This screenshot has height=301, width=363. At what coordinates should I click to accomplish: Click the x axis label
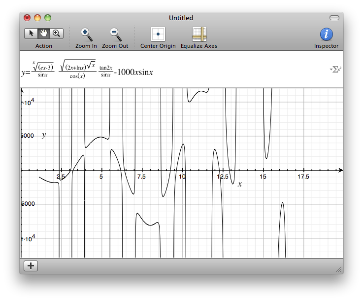click(x=240, y=184)
